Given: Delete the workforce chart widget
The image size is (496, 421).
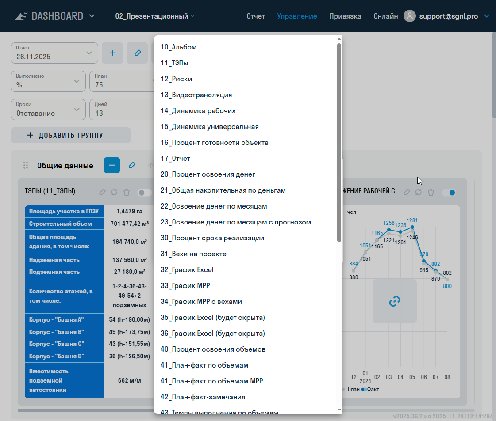Looking at the screenshot, I should click(431, 192).
